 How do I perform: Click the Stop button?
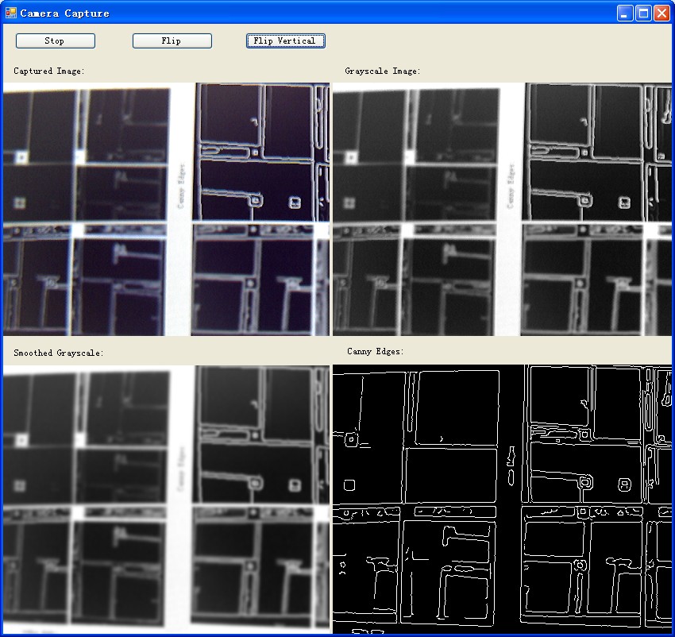click(55, 41)
